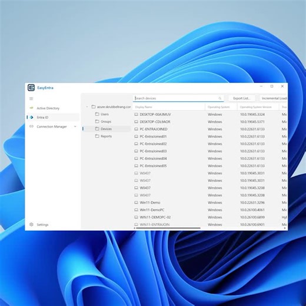Click version 10.0.26100.6899 cell
306x306 pixels.
click(252, 217)
